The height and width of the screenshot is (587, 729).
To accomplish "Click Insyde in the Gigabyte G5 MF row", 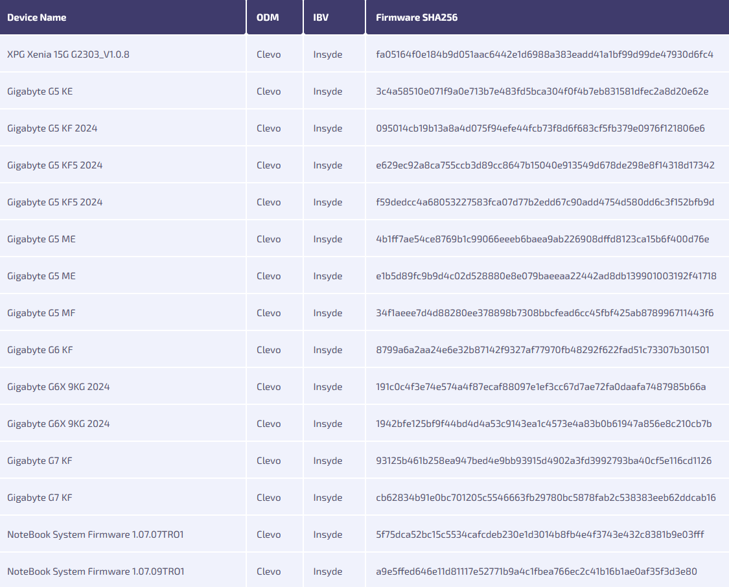I will [328, 313].
